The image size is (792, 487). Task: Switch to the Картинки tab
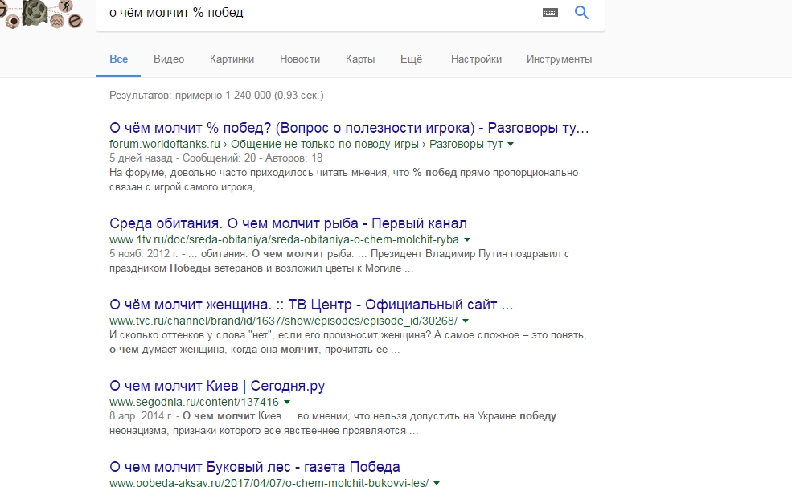pos(232,59)
